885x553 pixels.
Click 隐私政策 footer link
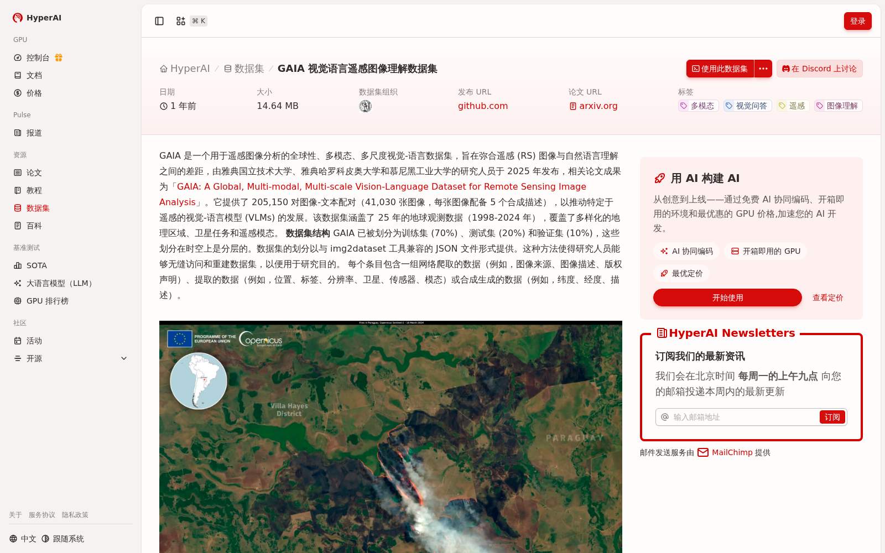[75, 515]
